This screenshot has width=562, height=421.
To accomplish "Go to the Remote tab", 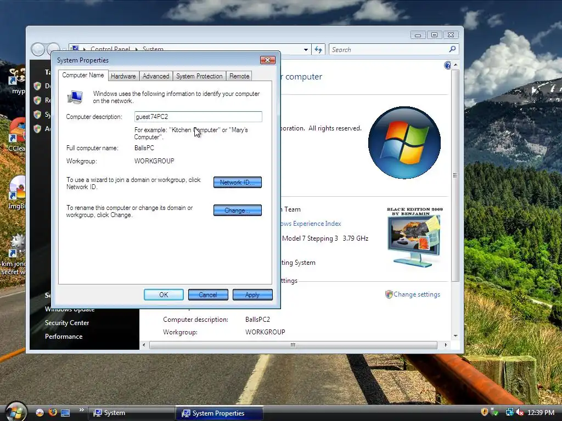I will [x=239, y=76].
